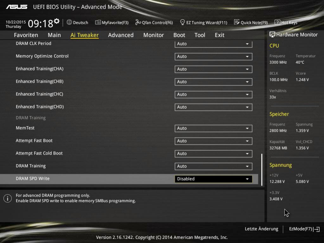The height and width of the screenshot is (243, 324).
Task: Click the clock settings gear icon
Action: click(57, 21)
